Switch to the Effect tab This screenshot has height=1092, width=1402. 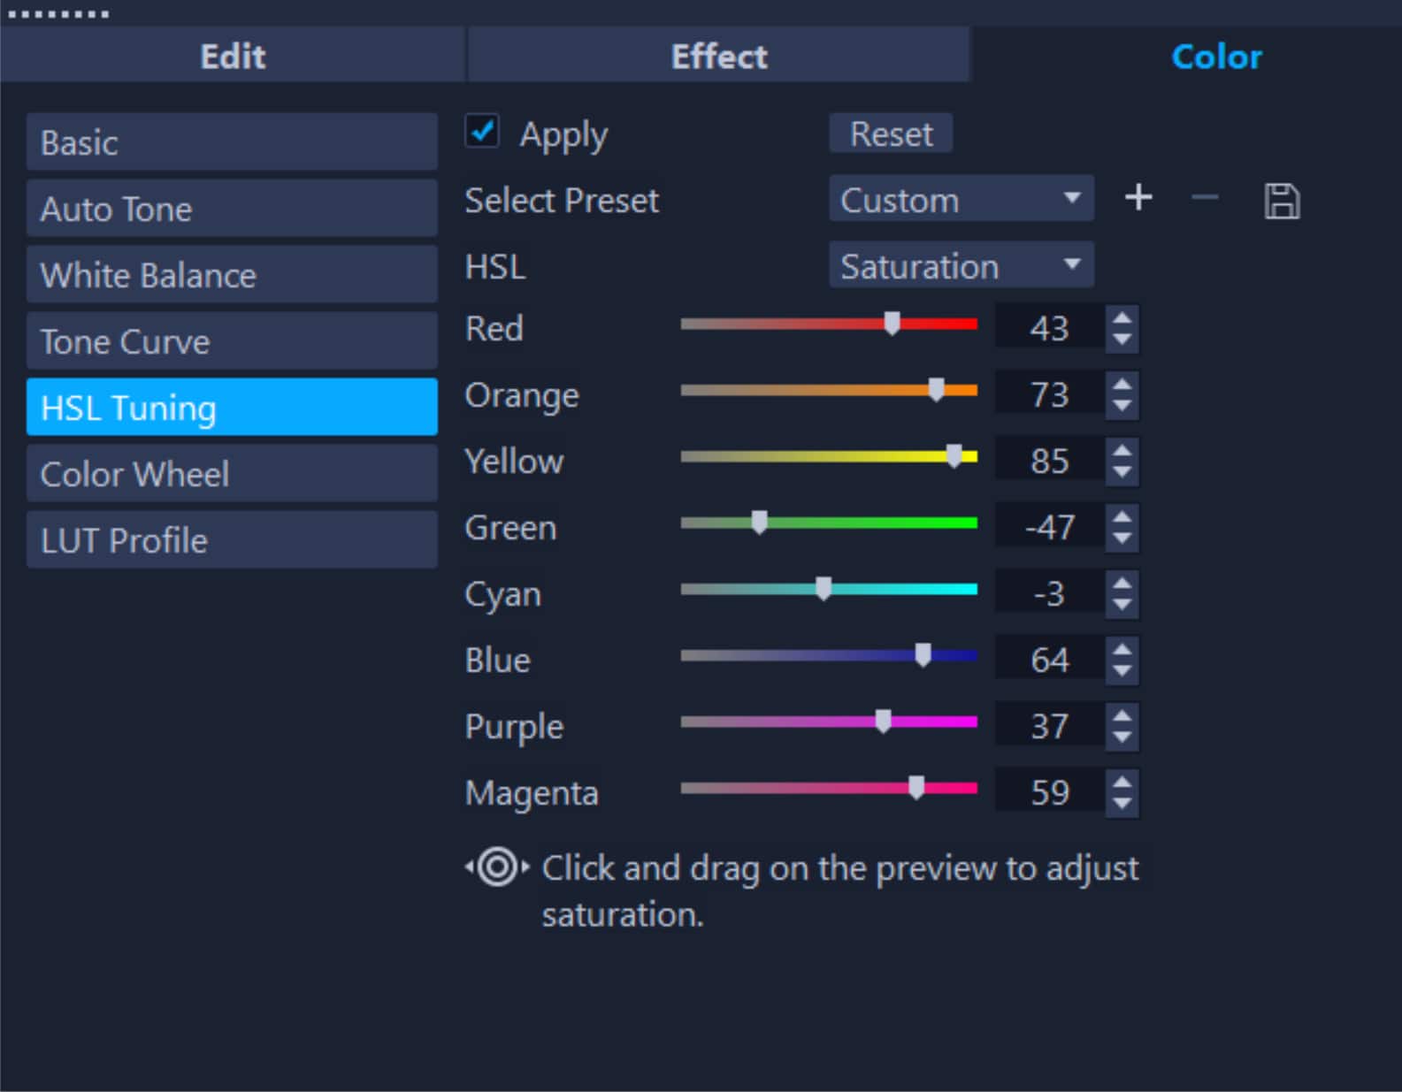(x=719, y=56)
